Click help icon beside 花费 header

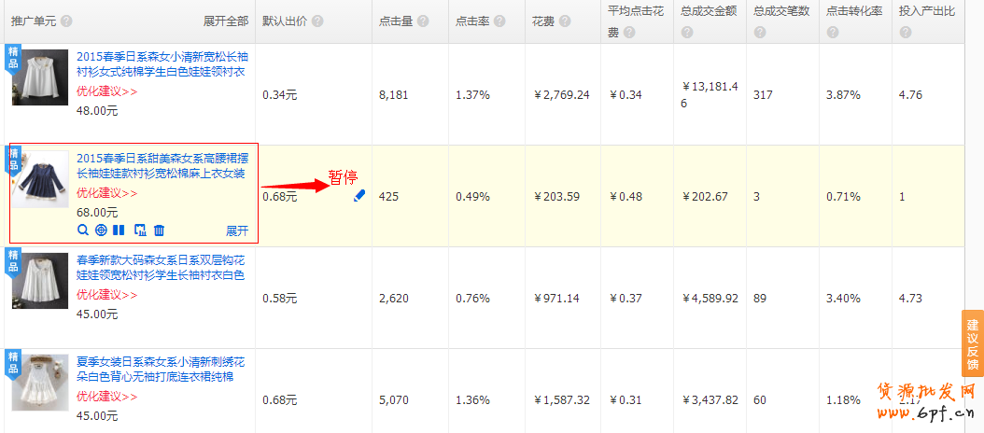pos(563,21)
